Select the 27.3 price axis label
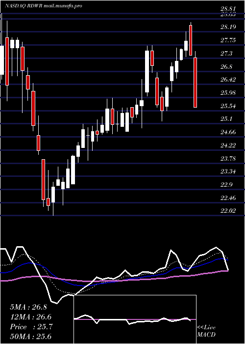This screenshot has height=344, width=245. [x=226, y=53]
